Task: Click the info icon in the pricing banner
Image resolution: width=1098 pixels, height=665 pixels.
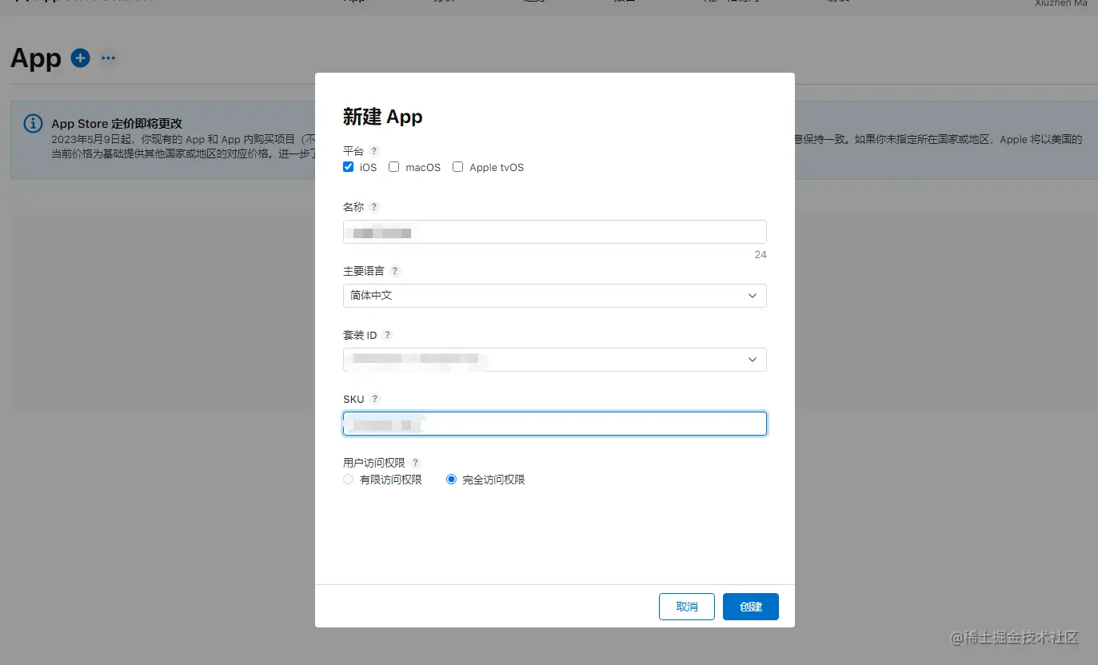Action: [33, 124]
